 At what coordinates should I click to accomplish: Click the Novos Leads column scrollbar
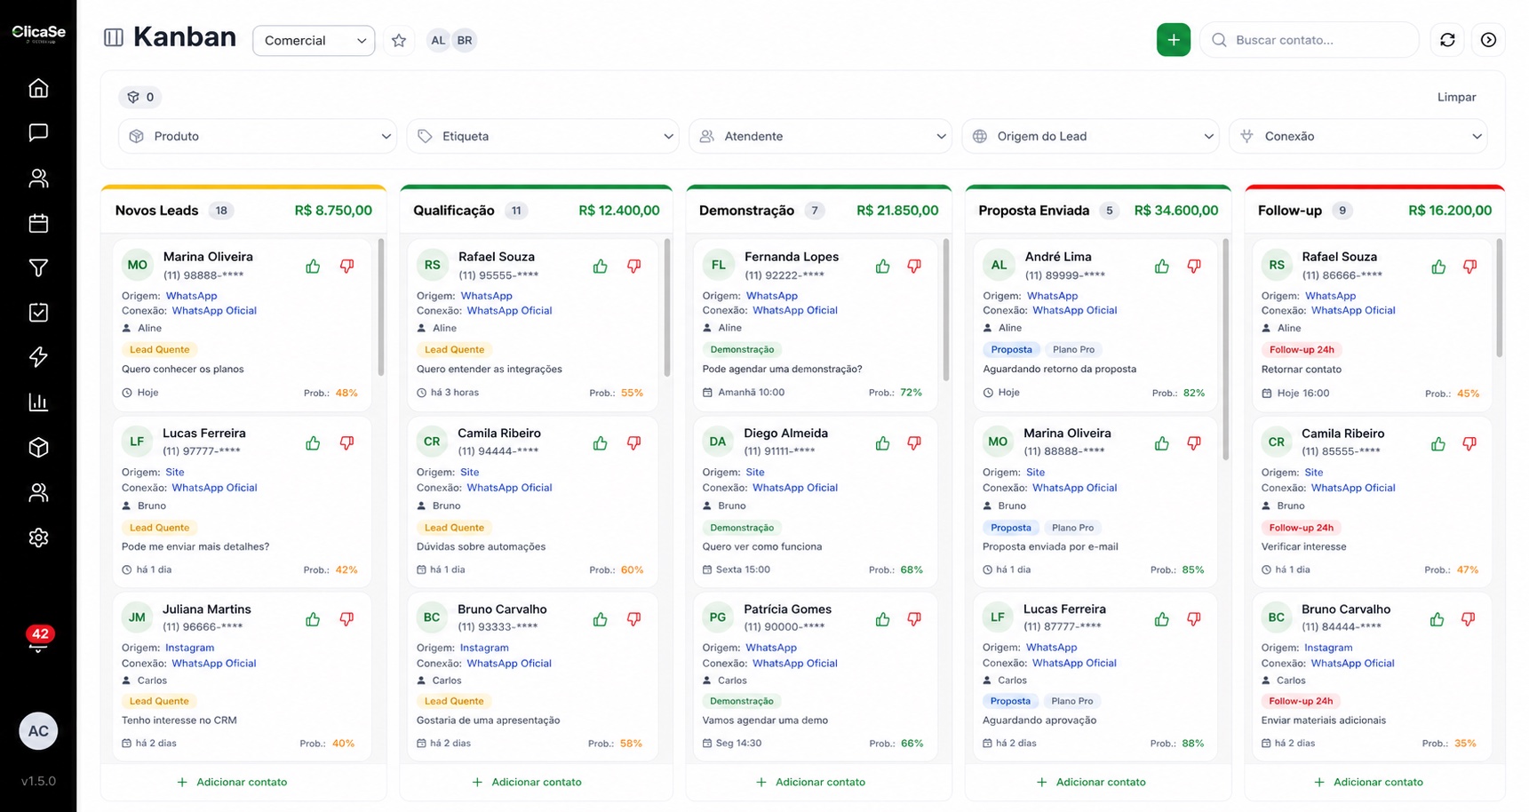pos(381,306)
